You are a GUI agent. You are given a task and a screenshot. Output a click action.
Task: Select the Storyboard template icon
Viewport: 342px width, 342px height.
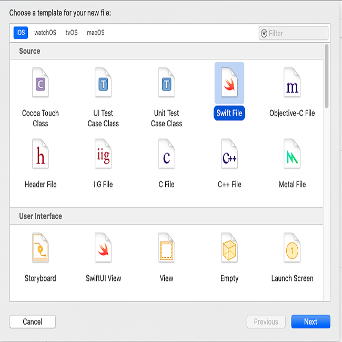pos(41,248)
